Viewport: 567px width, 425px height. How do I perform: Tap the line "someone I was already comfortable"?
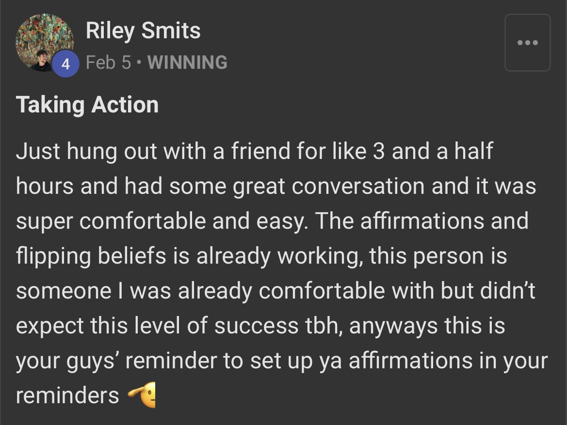pos(275,291)
